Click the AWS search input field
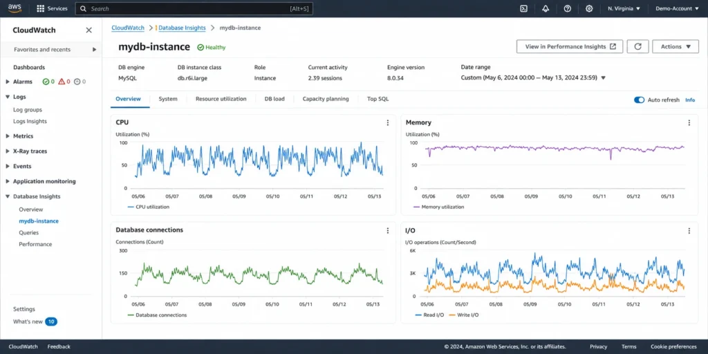Screen dimensions: 708x354 pyautogui.click(x=194, y=8)
